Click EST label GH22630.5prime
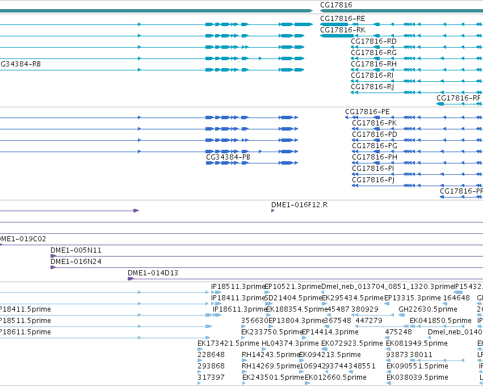483x386 pixels. (428, 309)
